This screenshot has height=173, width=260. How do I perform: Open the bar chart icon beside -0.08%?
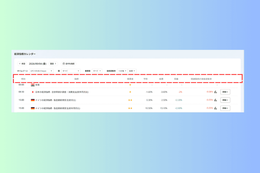216,92
